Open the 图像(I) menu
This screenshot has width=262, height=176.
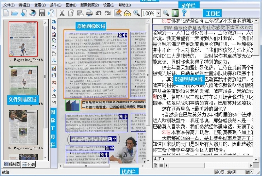(71, 5)
